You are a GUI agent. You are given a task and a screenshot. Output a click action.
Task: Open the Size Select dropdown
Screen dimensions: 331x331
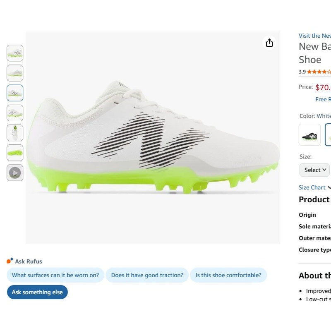[x=314, y=170]
